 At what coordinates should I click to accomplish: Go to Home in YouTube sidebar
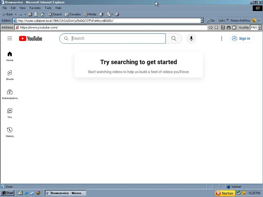pyautogui.click(x=10, y=56)
